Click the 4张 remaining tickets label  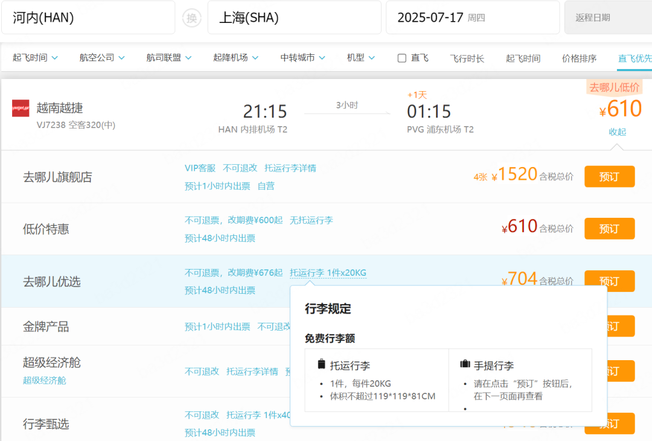tap(481, 177)
